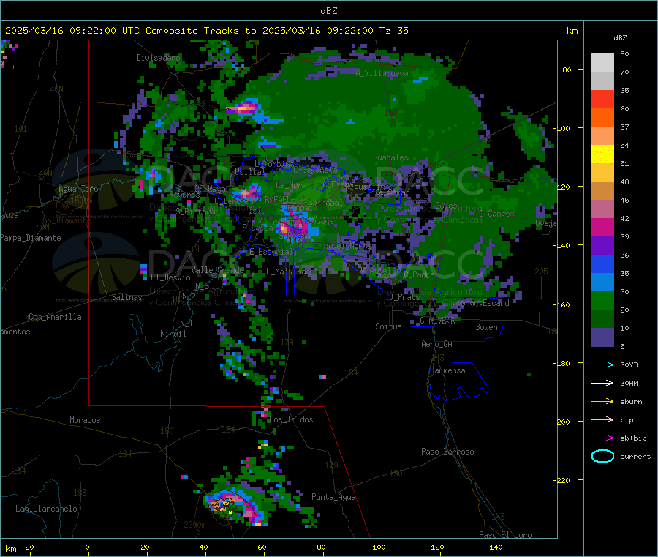Click the Guadales map label
The height and width of the screenshot is (557, 658).
point(390,157)
